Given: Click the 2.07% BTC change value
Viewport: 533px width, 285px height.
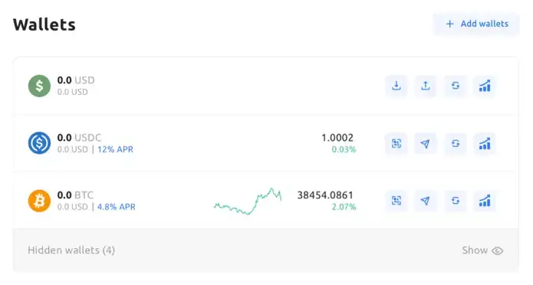Looking at the screenshot, I should click(344, 207).
